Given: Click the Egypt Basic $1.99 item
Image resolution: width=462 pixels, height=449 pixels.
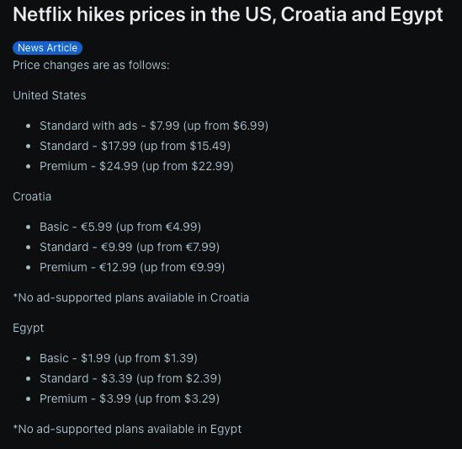Looking at the screenshot, I should coord(119,358).
